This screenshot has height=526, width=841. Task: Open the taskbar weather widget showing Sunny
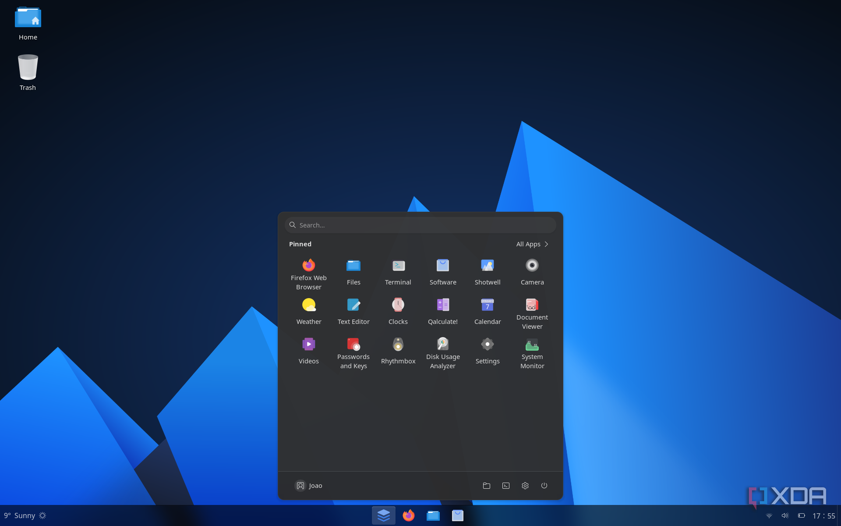click(25, 515)
